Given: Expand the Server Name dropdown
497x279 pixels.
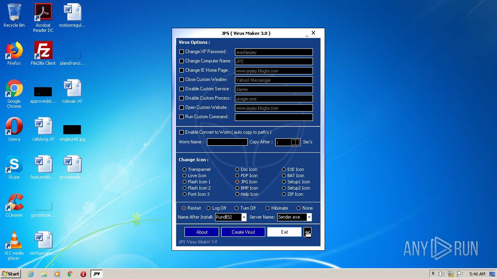Looking at the screenshot, I should [x=309, y=217].
